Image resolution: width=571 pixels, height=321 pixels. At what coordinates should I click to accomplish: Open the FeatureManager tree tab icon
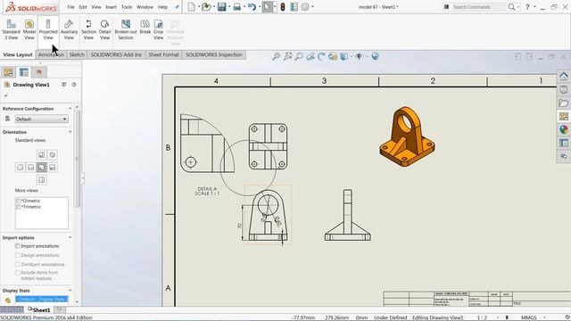[8, 72]
